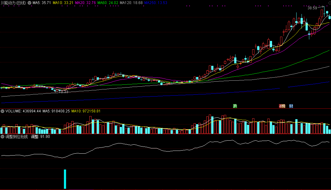Click the 38.59 high price annotation

pos(312,8)
